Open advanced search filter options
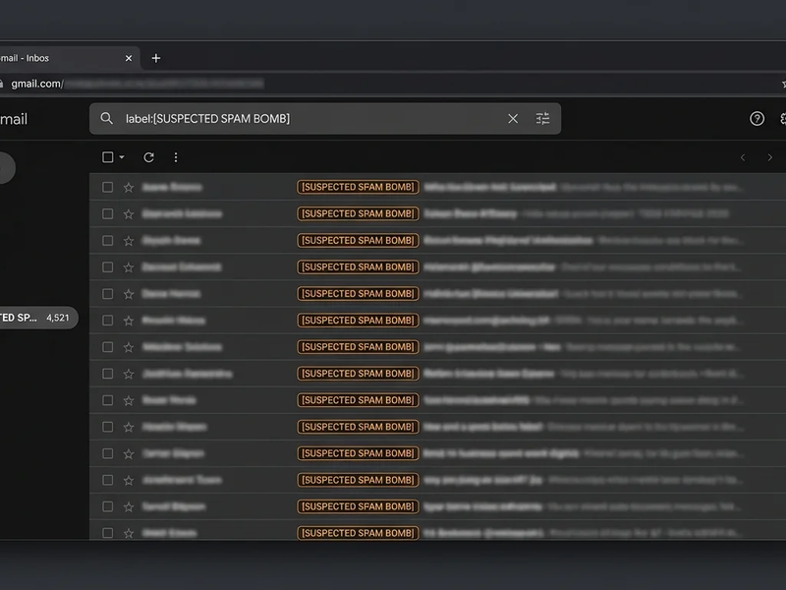 [542, 118]
